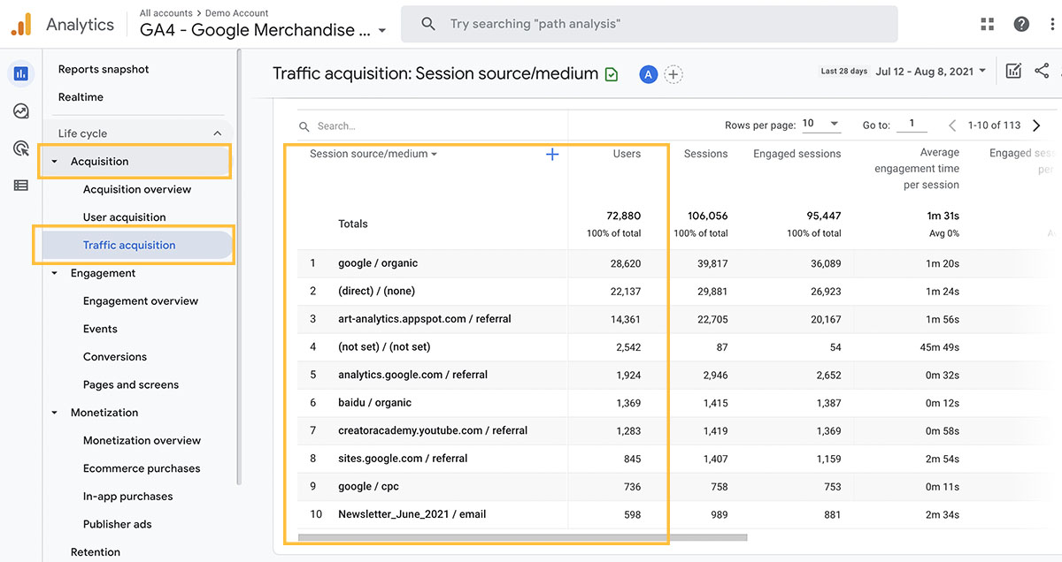Open the Explore icon in left rail
1062x562 pixels.
tap(21, 111)
